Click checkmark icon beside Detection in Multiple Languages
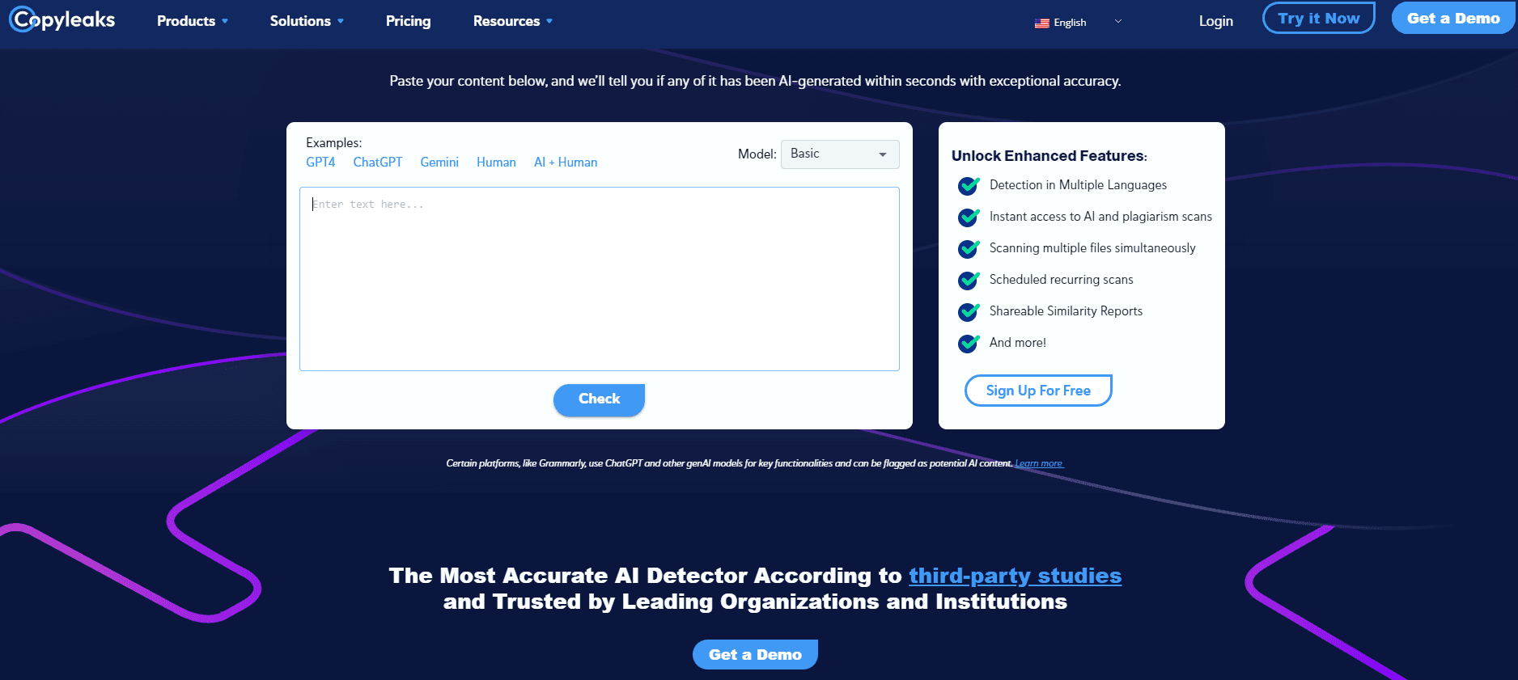Image resolution: width=1518 pixels, height=680 pixels. tap(969, 186)
